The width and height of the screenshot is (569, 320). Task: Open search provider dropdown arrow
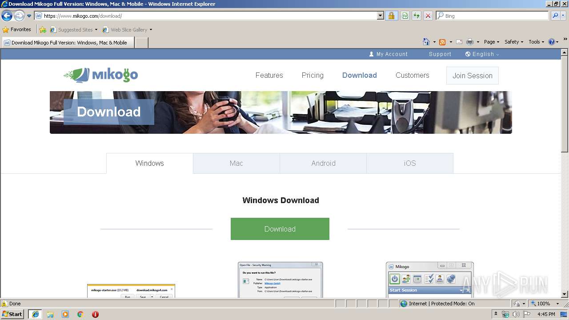(x=564, y=16)
